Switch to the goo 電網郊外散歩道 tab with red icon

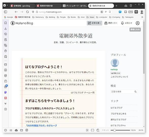coord(49,6)
